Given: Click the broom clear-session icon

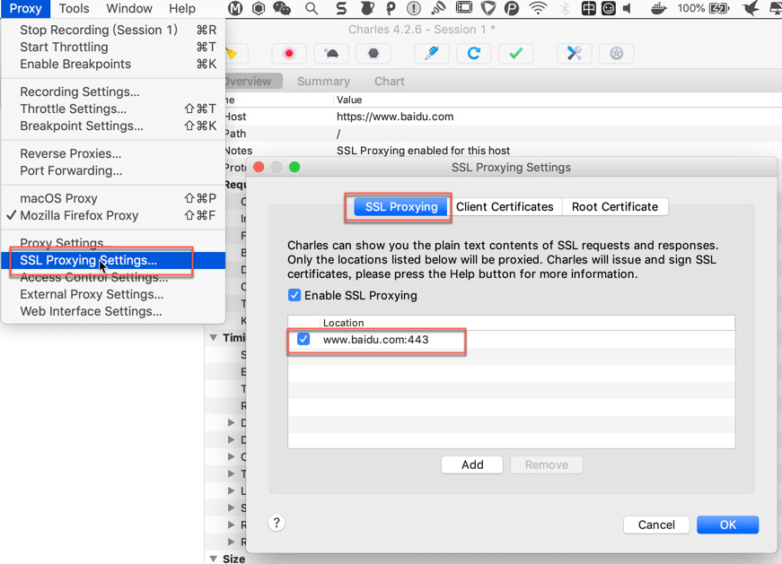Looking at the screenshot, I should (x=231, y=53).
